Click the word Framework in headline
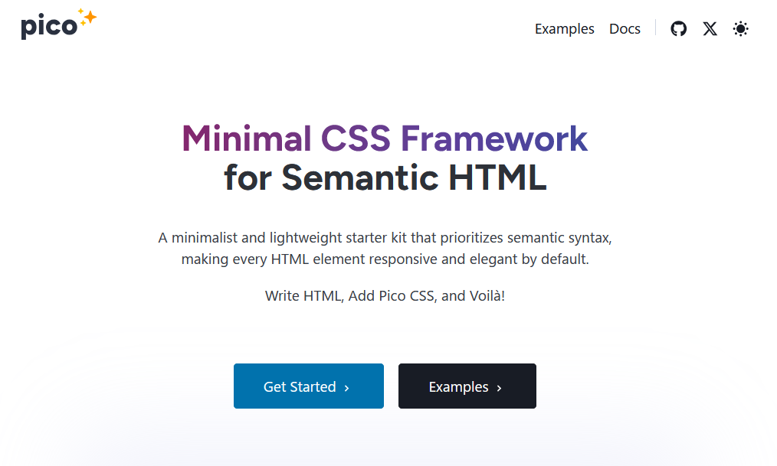This screenshot has height=466, width=777. tap(494, 138)
